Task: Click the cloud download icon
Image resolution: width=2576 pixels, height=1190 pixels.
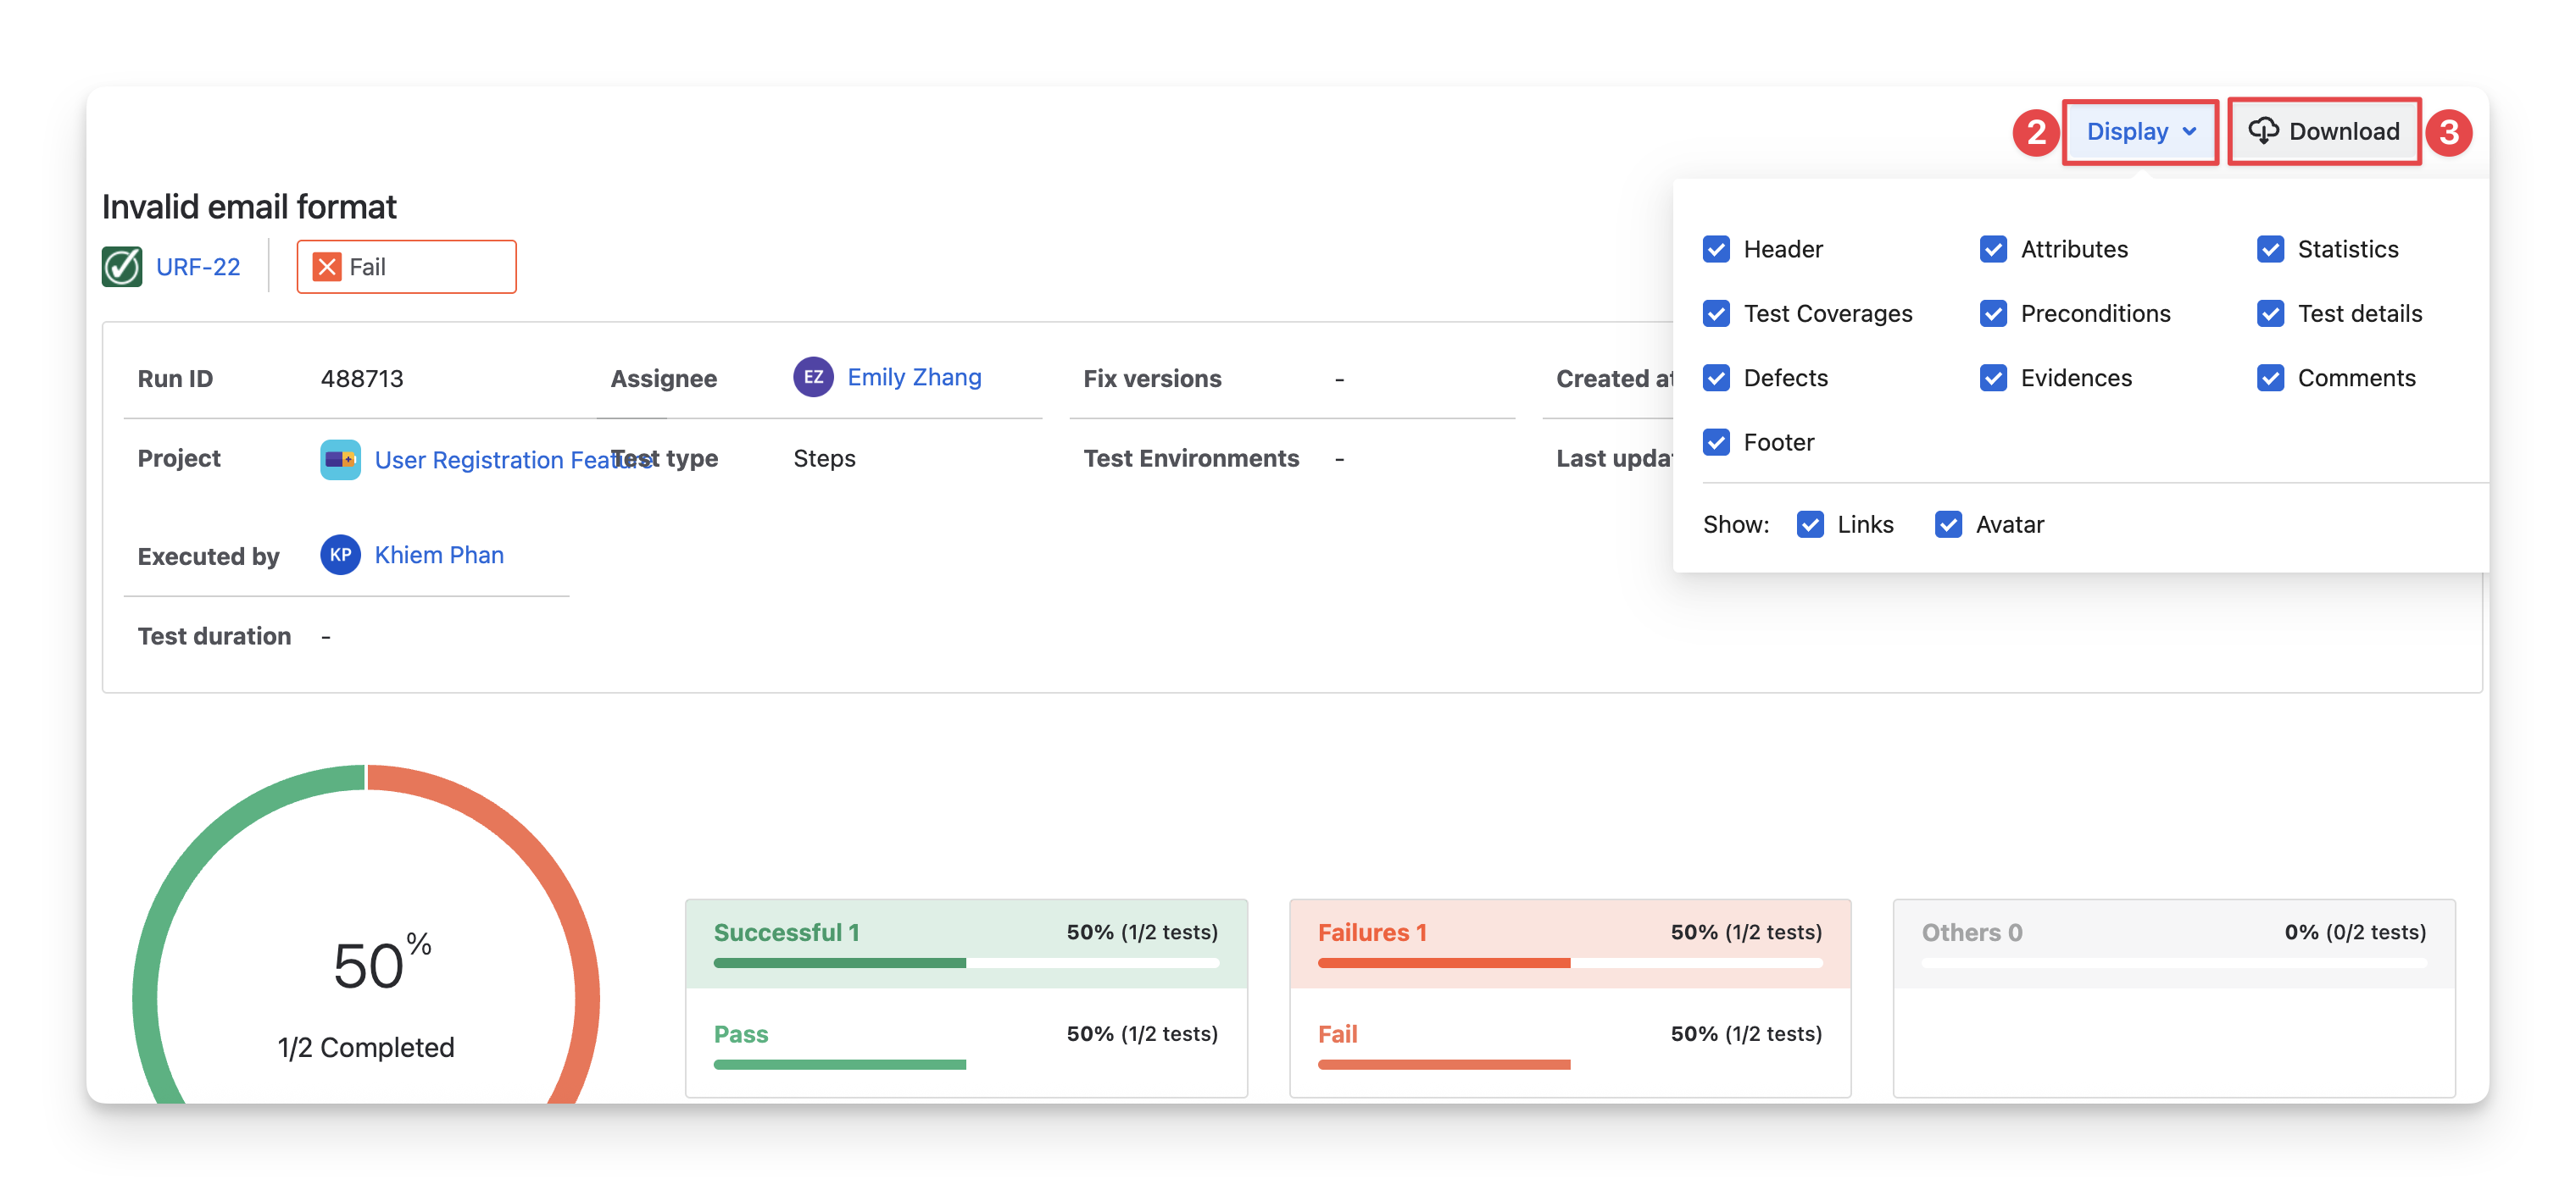Action: [x=2263, y=131]
